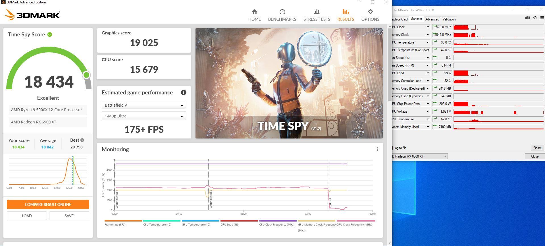Click the 3DMark vertical scrollbar thumb
The image size is (545, 246).
point(389,64)
